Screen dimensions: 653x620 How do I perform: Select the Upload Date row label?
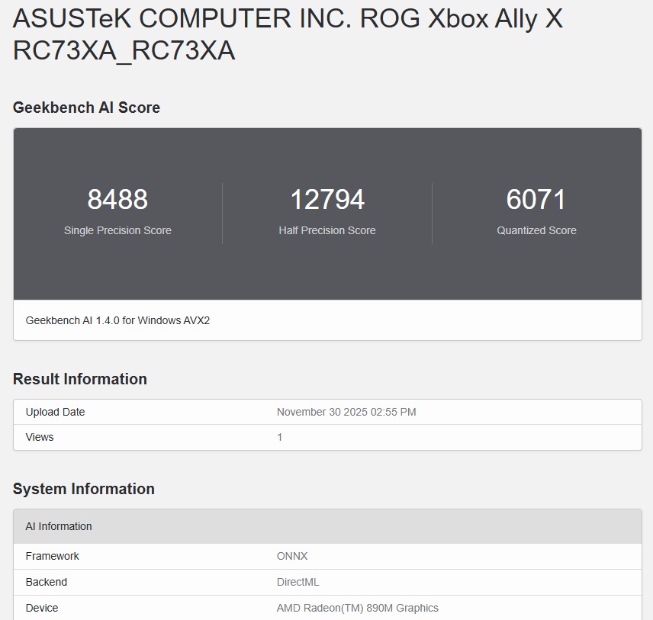click(55, 412)
